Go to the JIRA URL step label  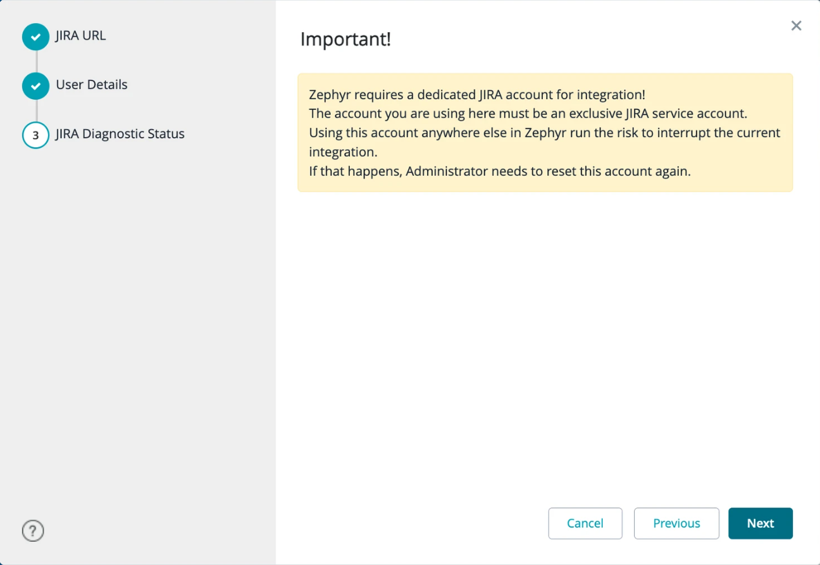(x=80, y=35)
